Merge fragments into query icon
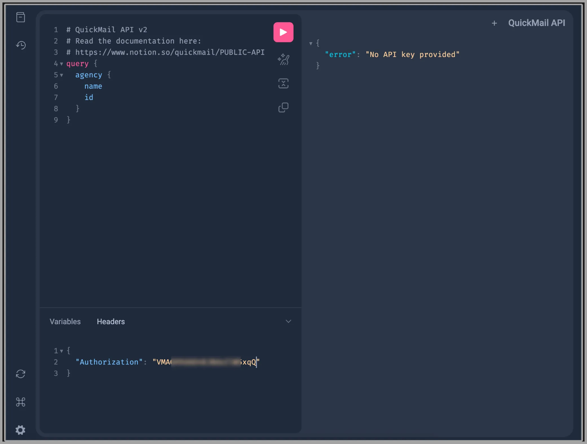The height and width of the screenshot is (444, 587). point(283,84)
